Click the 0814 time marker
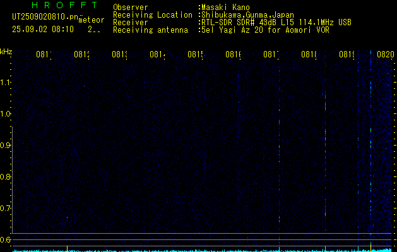The image size is (397, 252). click(158, 55)
